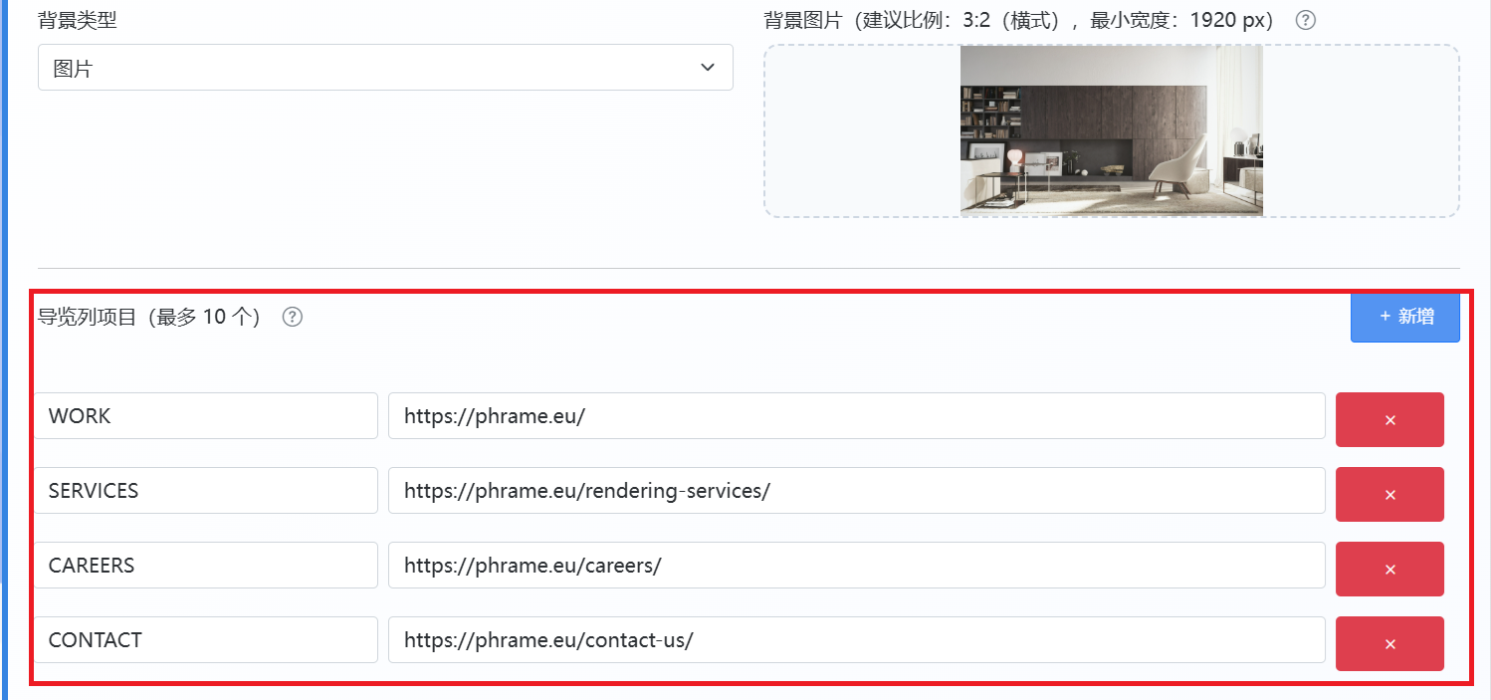Open the 背景类型 dropdown showing 图片
The height and width of the screenshot is (700, 1491).
click(385, 68)
